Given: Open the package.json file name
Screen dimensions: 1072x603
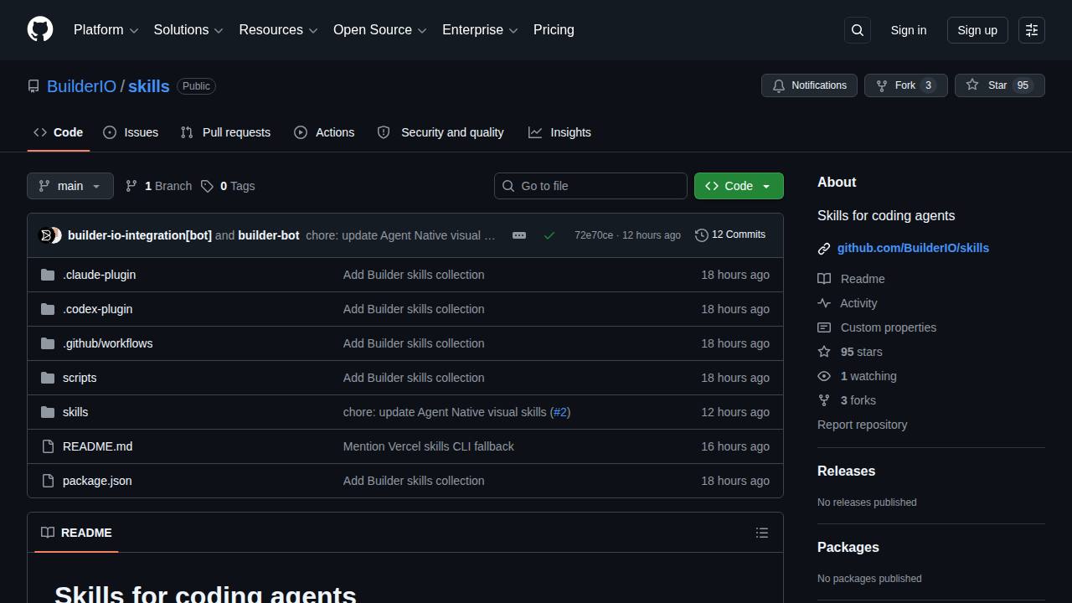Looking at the screenshot, I should point(97,481).
